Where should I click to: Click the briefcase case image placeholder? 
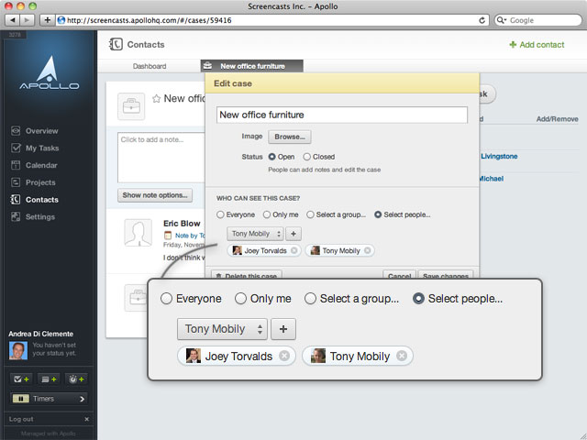click(131, 106)
